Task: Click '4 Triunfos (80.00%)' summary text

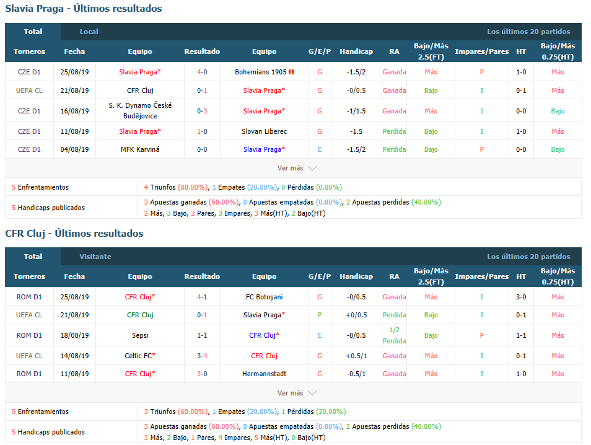Action: (x=176, y=187)
